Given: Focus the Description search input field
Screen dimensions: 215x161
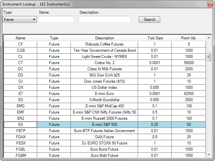Looking at the screenshot, I should (x=105, y=19).
